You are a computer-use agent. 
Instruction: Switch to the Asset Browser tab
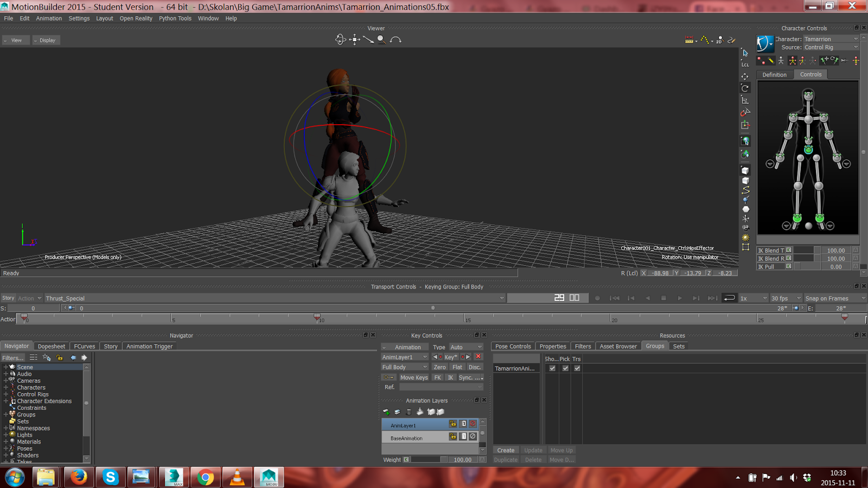click(x=618, y=346)
